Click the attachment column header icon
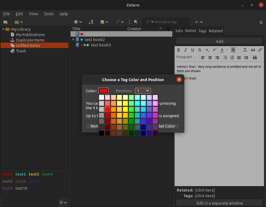 [x=160, y=29]
